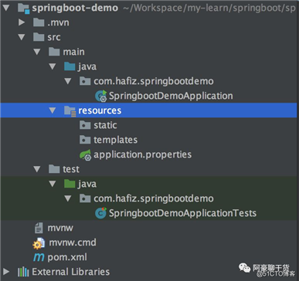The width and height of the screenshot is (299, 281).
Task: Click the SpringbootDemoApplication runnable class icon
Action: pos(101,96)
